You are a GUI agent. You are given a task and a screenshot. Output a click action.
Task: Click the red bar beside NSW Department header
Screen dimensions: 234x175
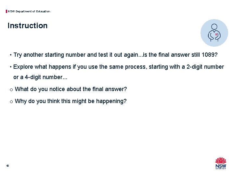[x=6, y=11]
